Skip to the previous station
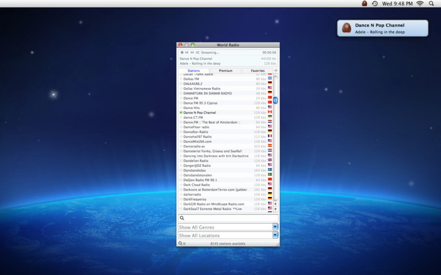Screen dimensions: 441x275 pyautogui.click(x=187, y=52)
